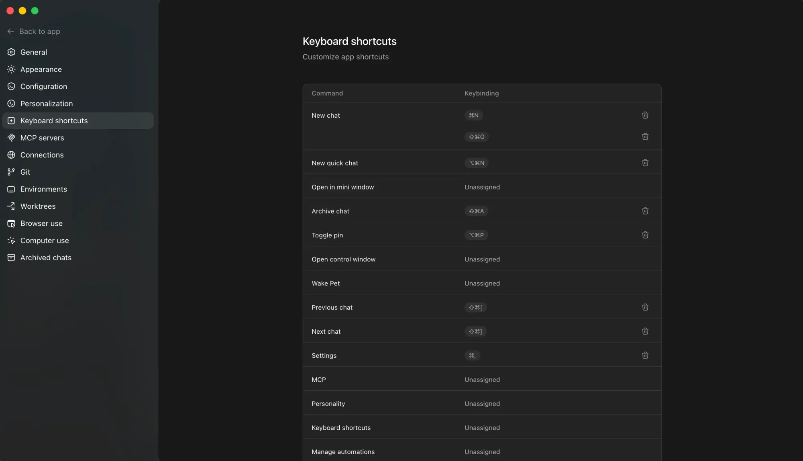The width and height of the screenshot is (803, 461).
Task: Edit the ⇧⌘O keybinding chip
Action: pos(477,137)
